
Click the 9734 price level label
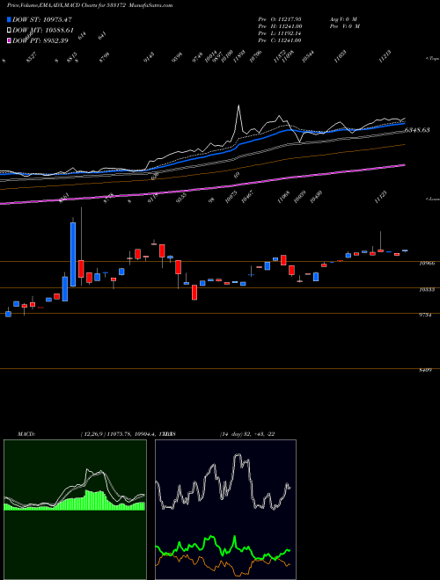click(425, 315)
